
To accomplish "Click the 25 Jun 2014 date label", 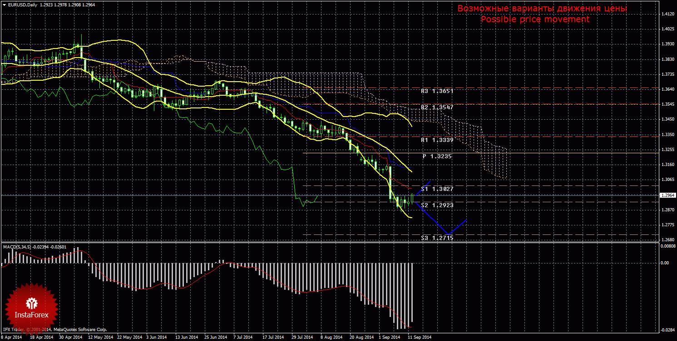I will coord(216,337).
